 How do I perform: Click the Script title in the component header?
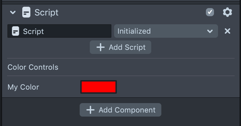(47, 12)
